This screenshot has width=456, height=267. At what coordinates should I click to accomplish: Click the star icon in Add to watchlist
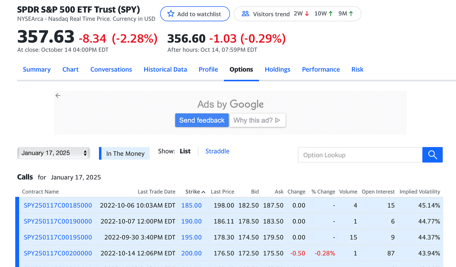click(171, 14)
